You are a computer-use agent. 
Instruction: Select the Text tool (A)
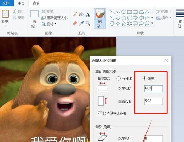pyautogui.click(x=88, y=15)
